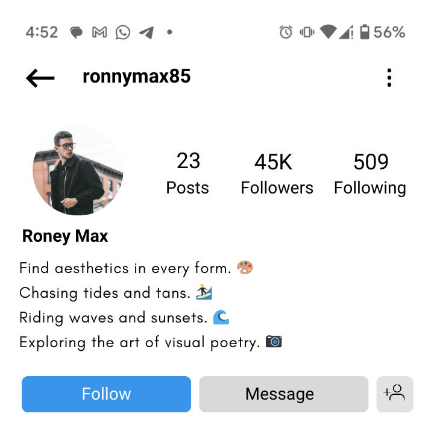The height and width of the screenshot is (434, 434).
Task: Tap the back arrow icon
Action: [x=40, y=78]
